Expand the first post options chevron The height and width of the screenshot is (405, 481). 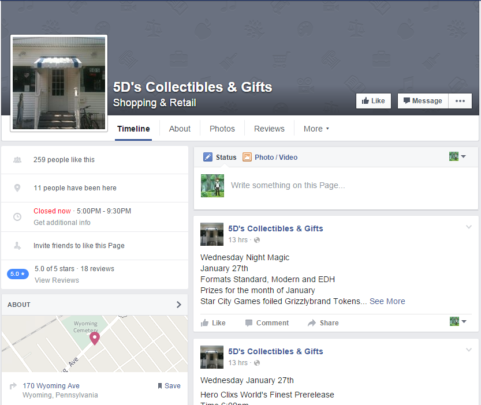point(469,227)
